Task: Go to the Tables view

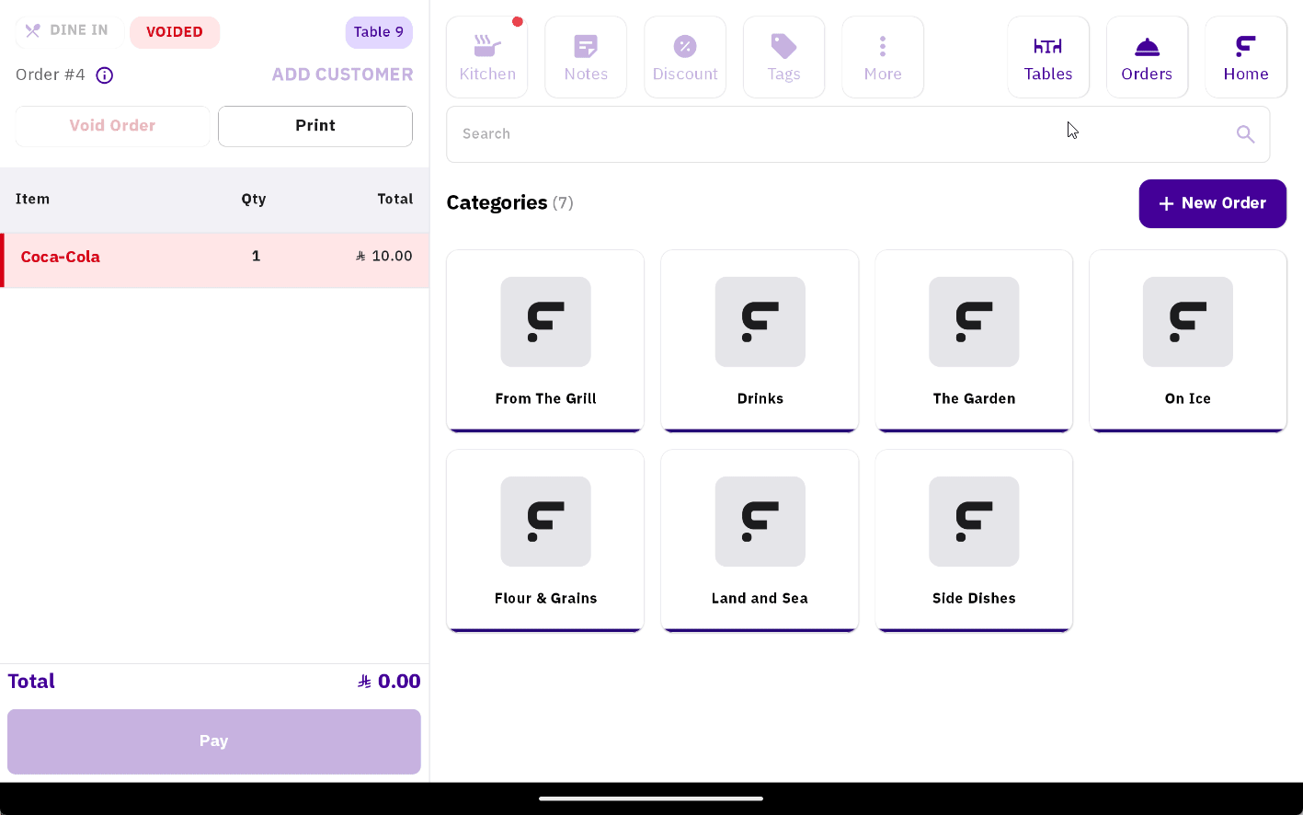Action: click(1048, 57)
